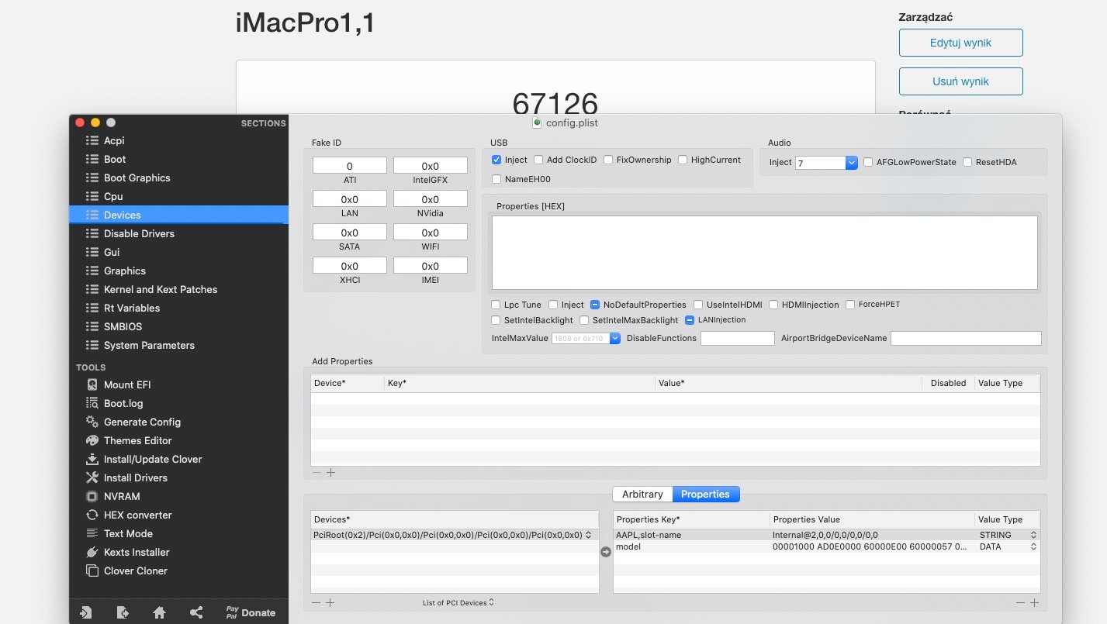This screenshot has width=1107, height=624.
Task: Enable the UseIntelHDMI checkbox
Action: pyautogui.click(x=699, y=305)
